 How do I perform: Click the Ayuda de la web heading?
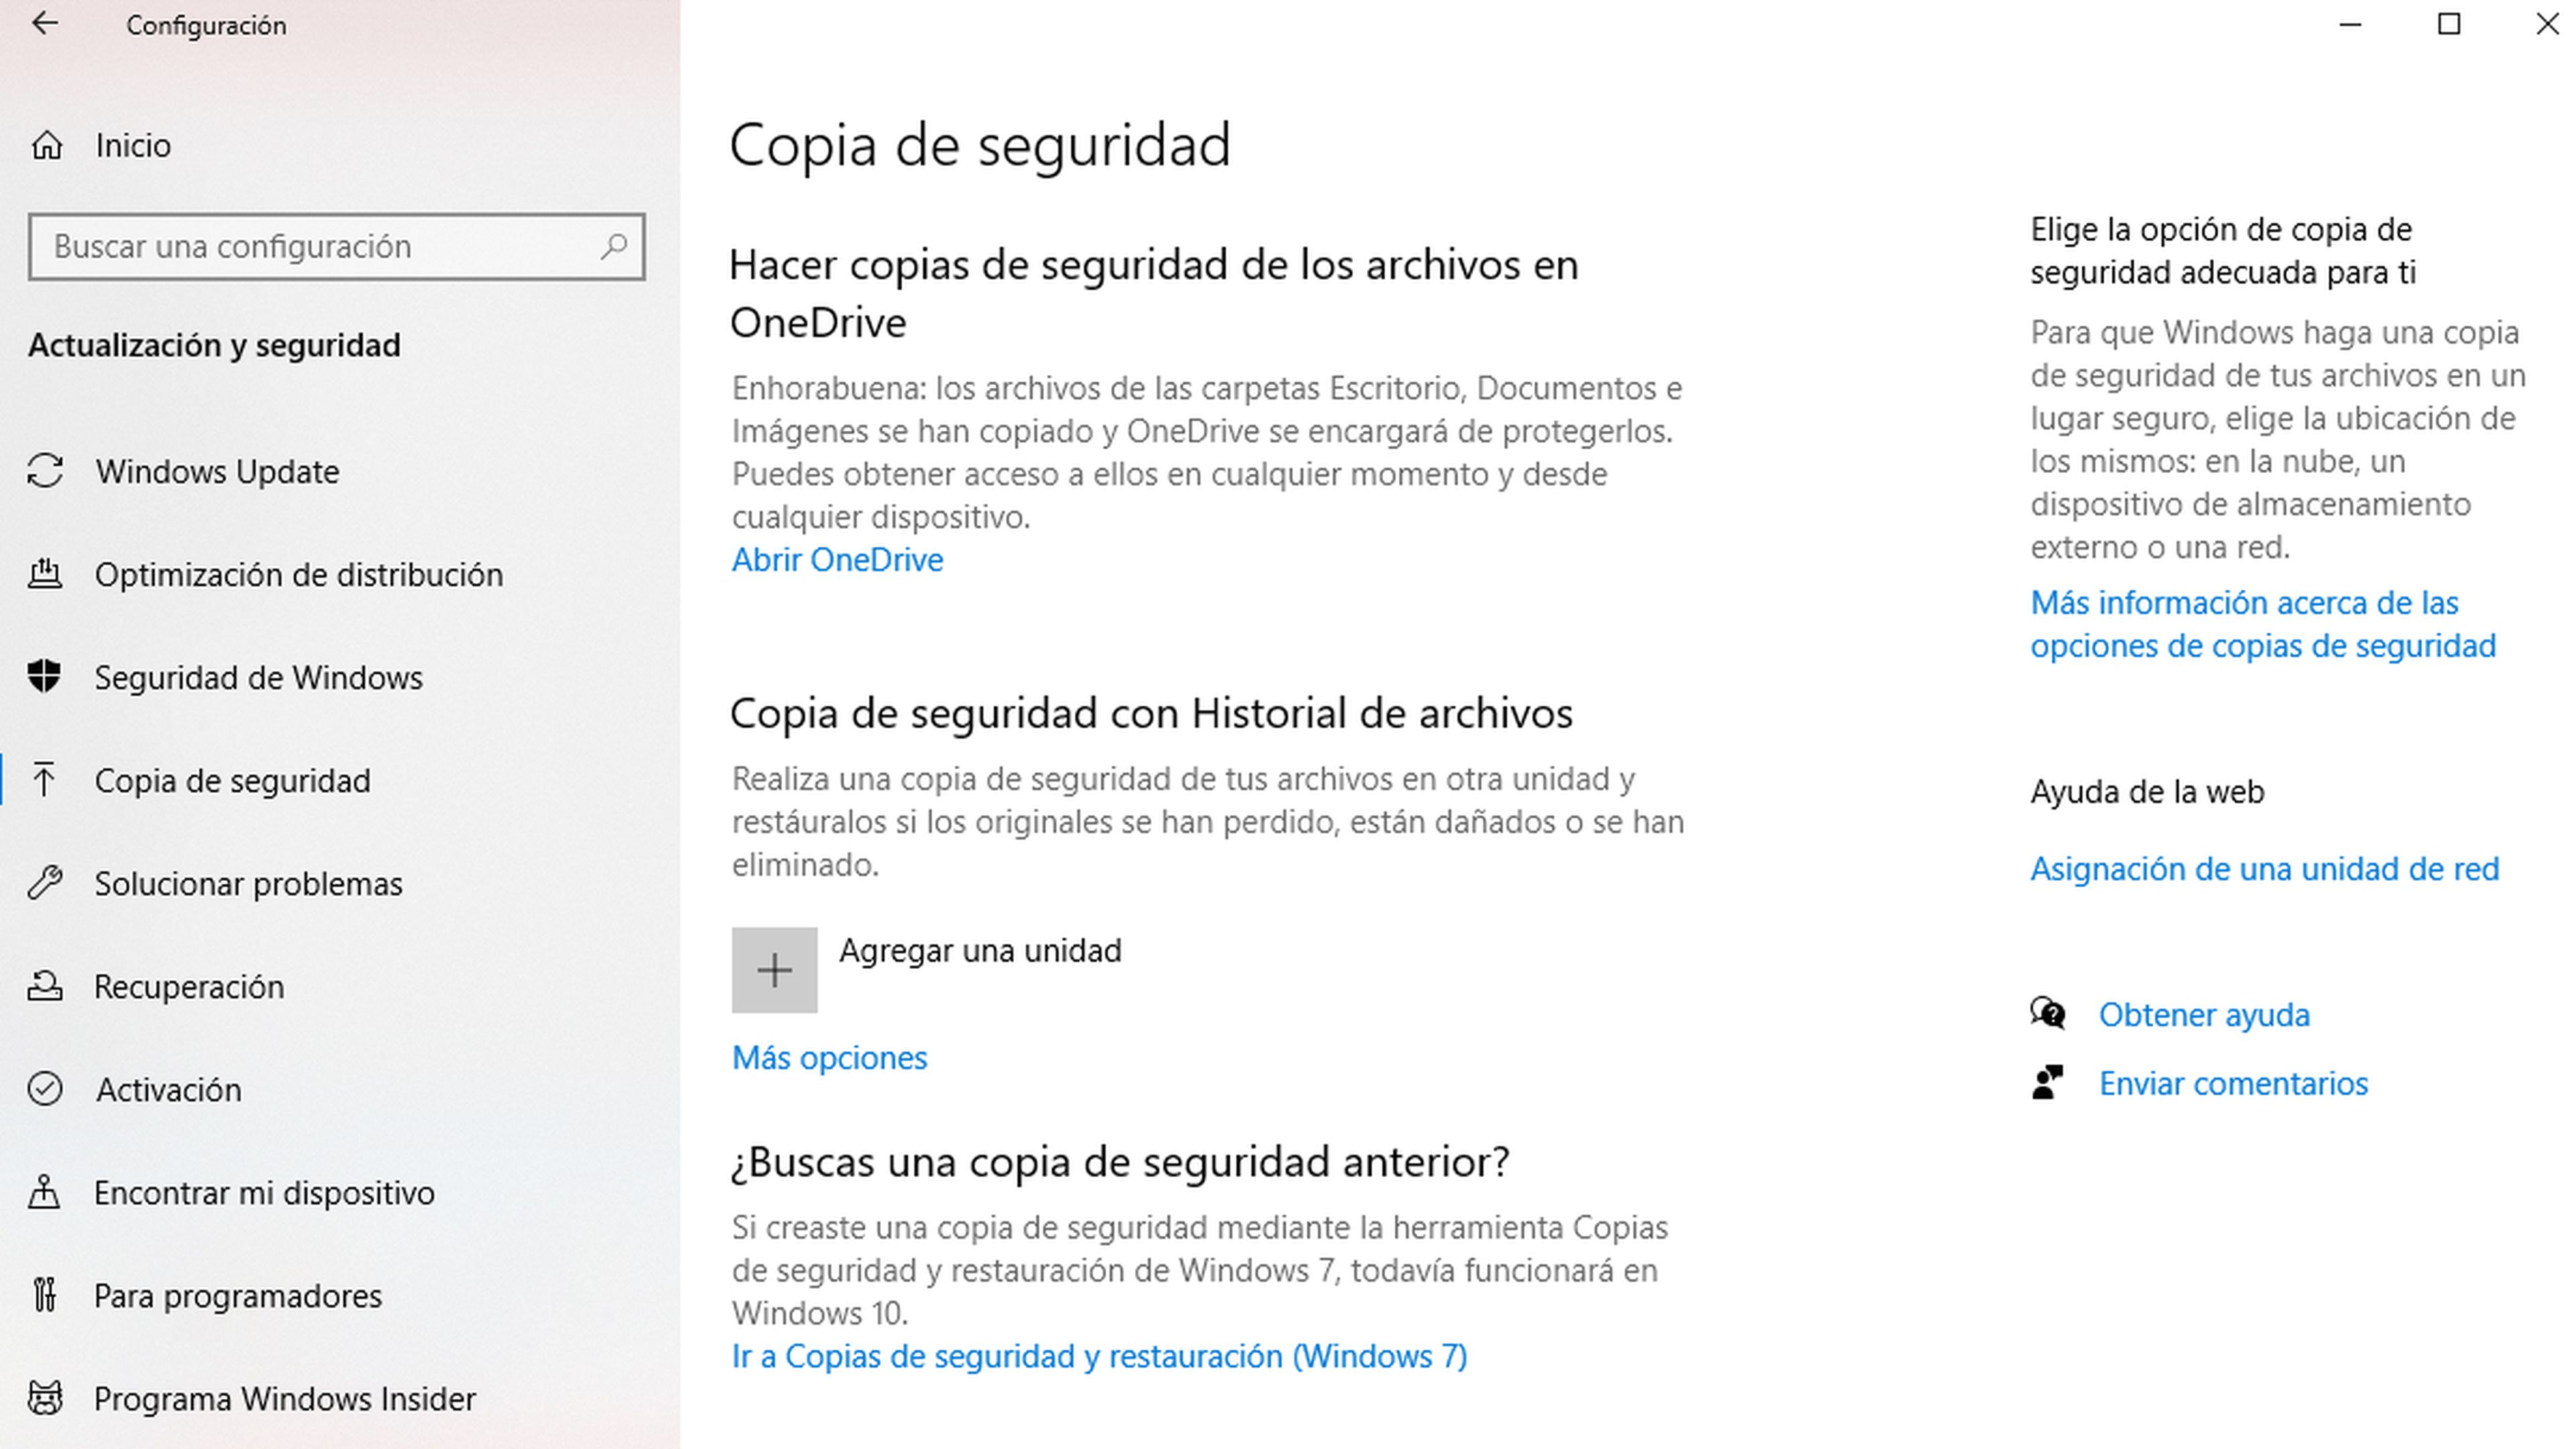[x=2147, y=792]
